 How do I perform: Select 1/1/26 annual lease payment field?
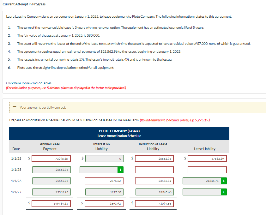[x=51, y=181]
